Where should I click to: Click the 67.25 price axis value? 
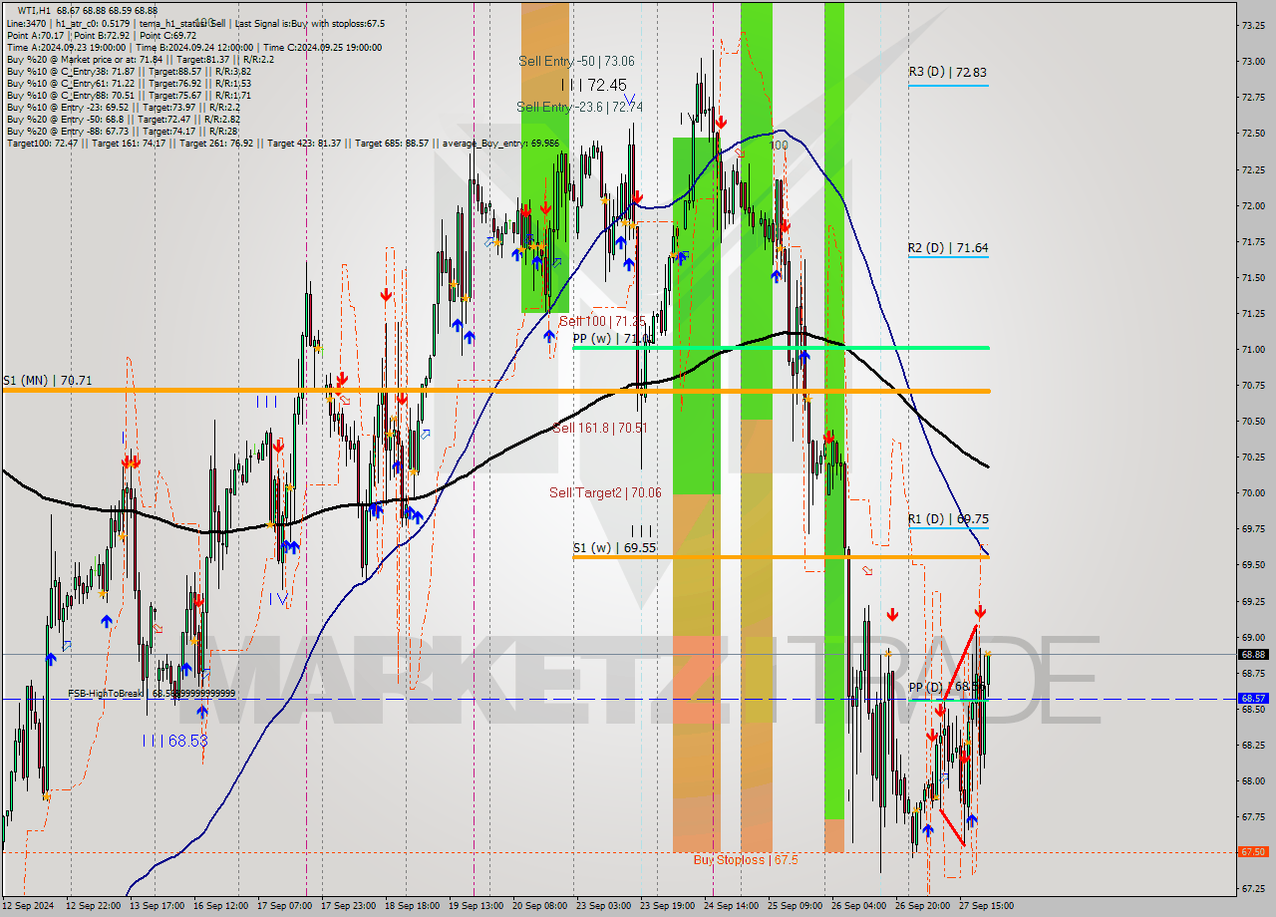[1253, 888]
